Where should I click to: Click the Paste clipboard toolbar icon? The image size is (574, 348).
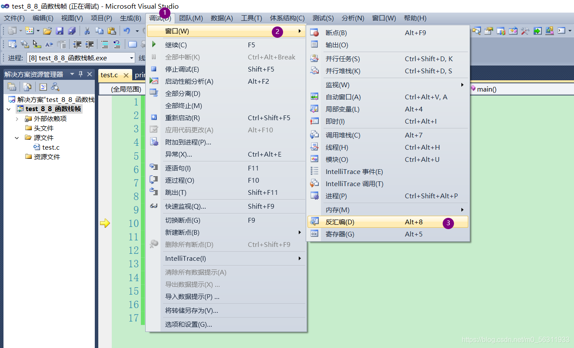[112, 31]
